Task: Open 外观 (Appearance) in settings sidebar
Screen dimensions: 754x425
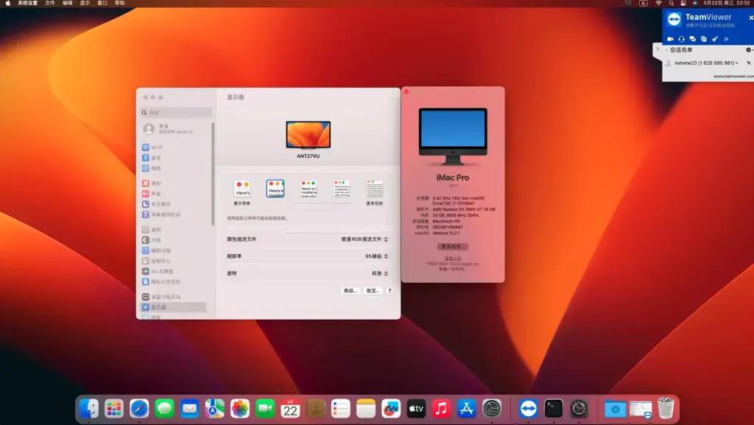Action: point(151,240)
